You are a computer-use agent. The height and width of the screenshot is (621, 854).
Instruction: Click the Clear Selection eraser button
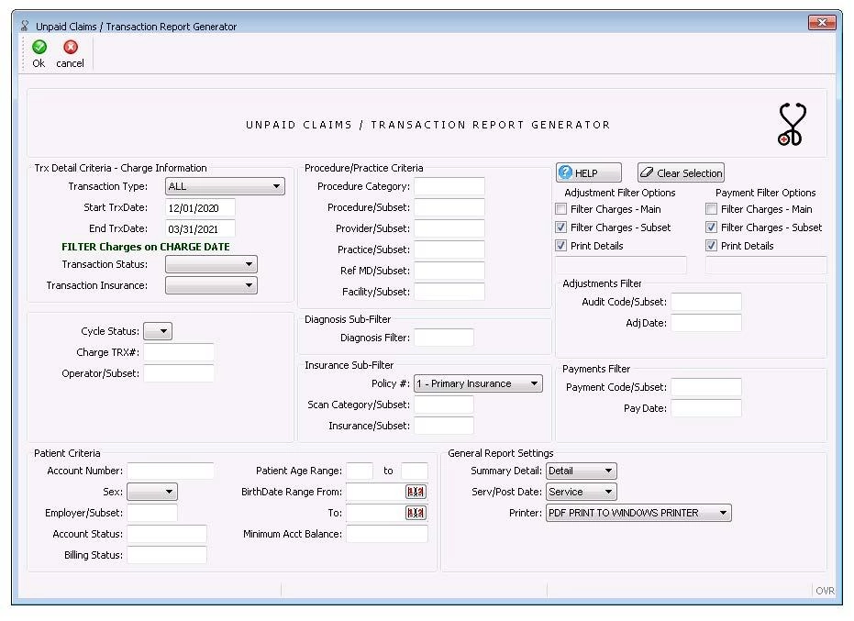click(681, 172)
